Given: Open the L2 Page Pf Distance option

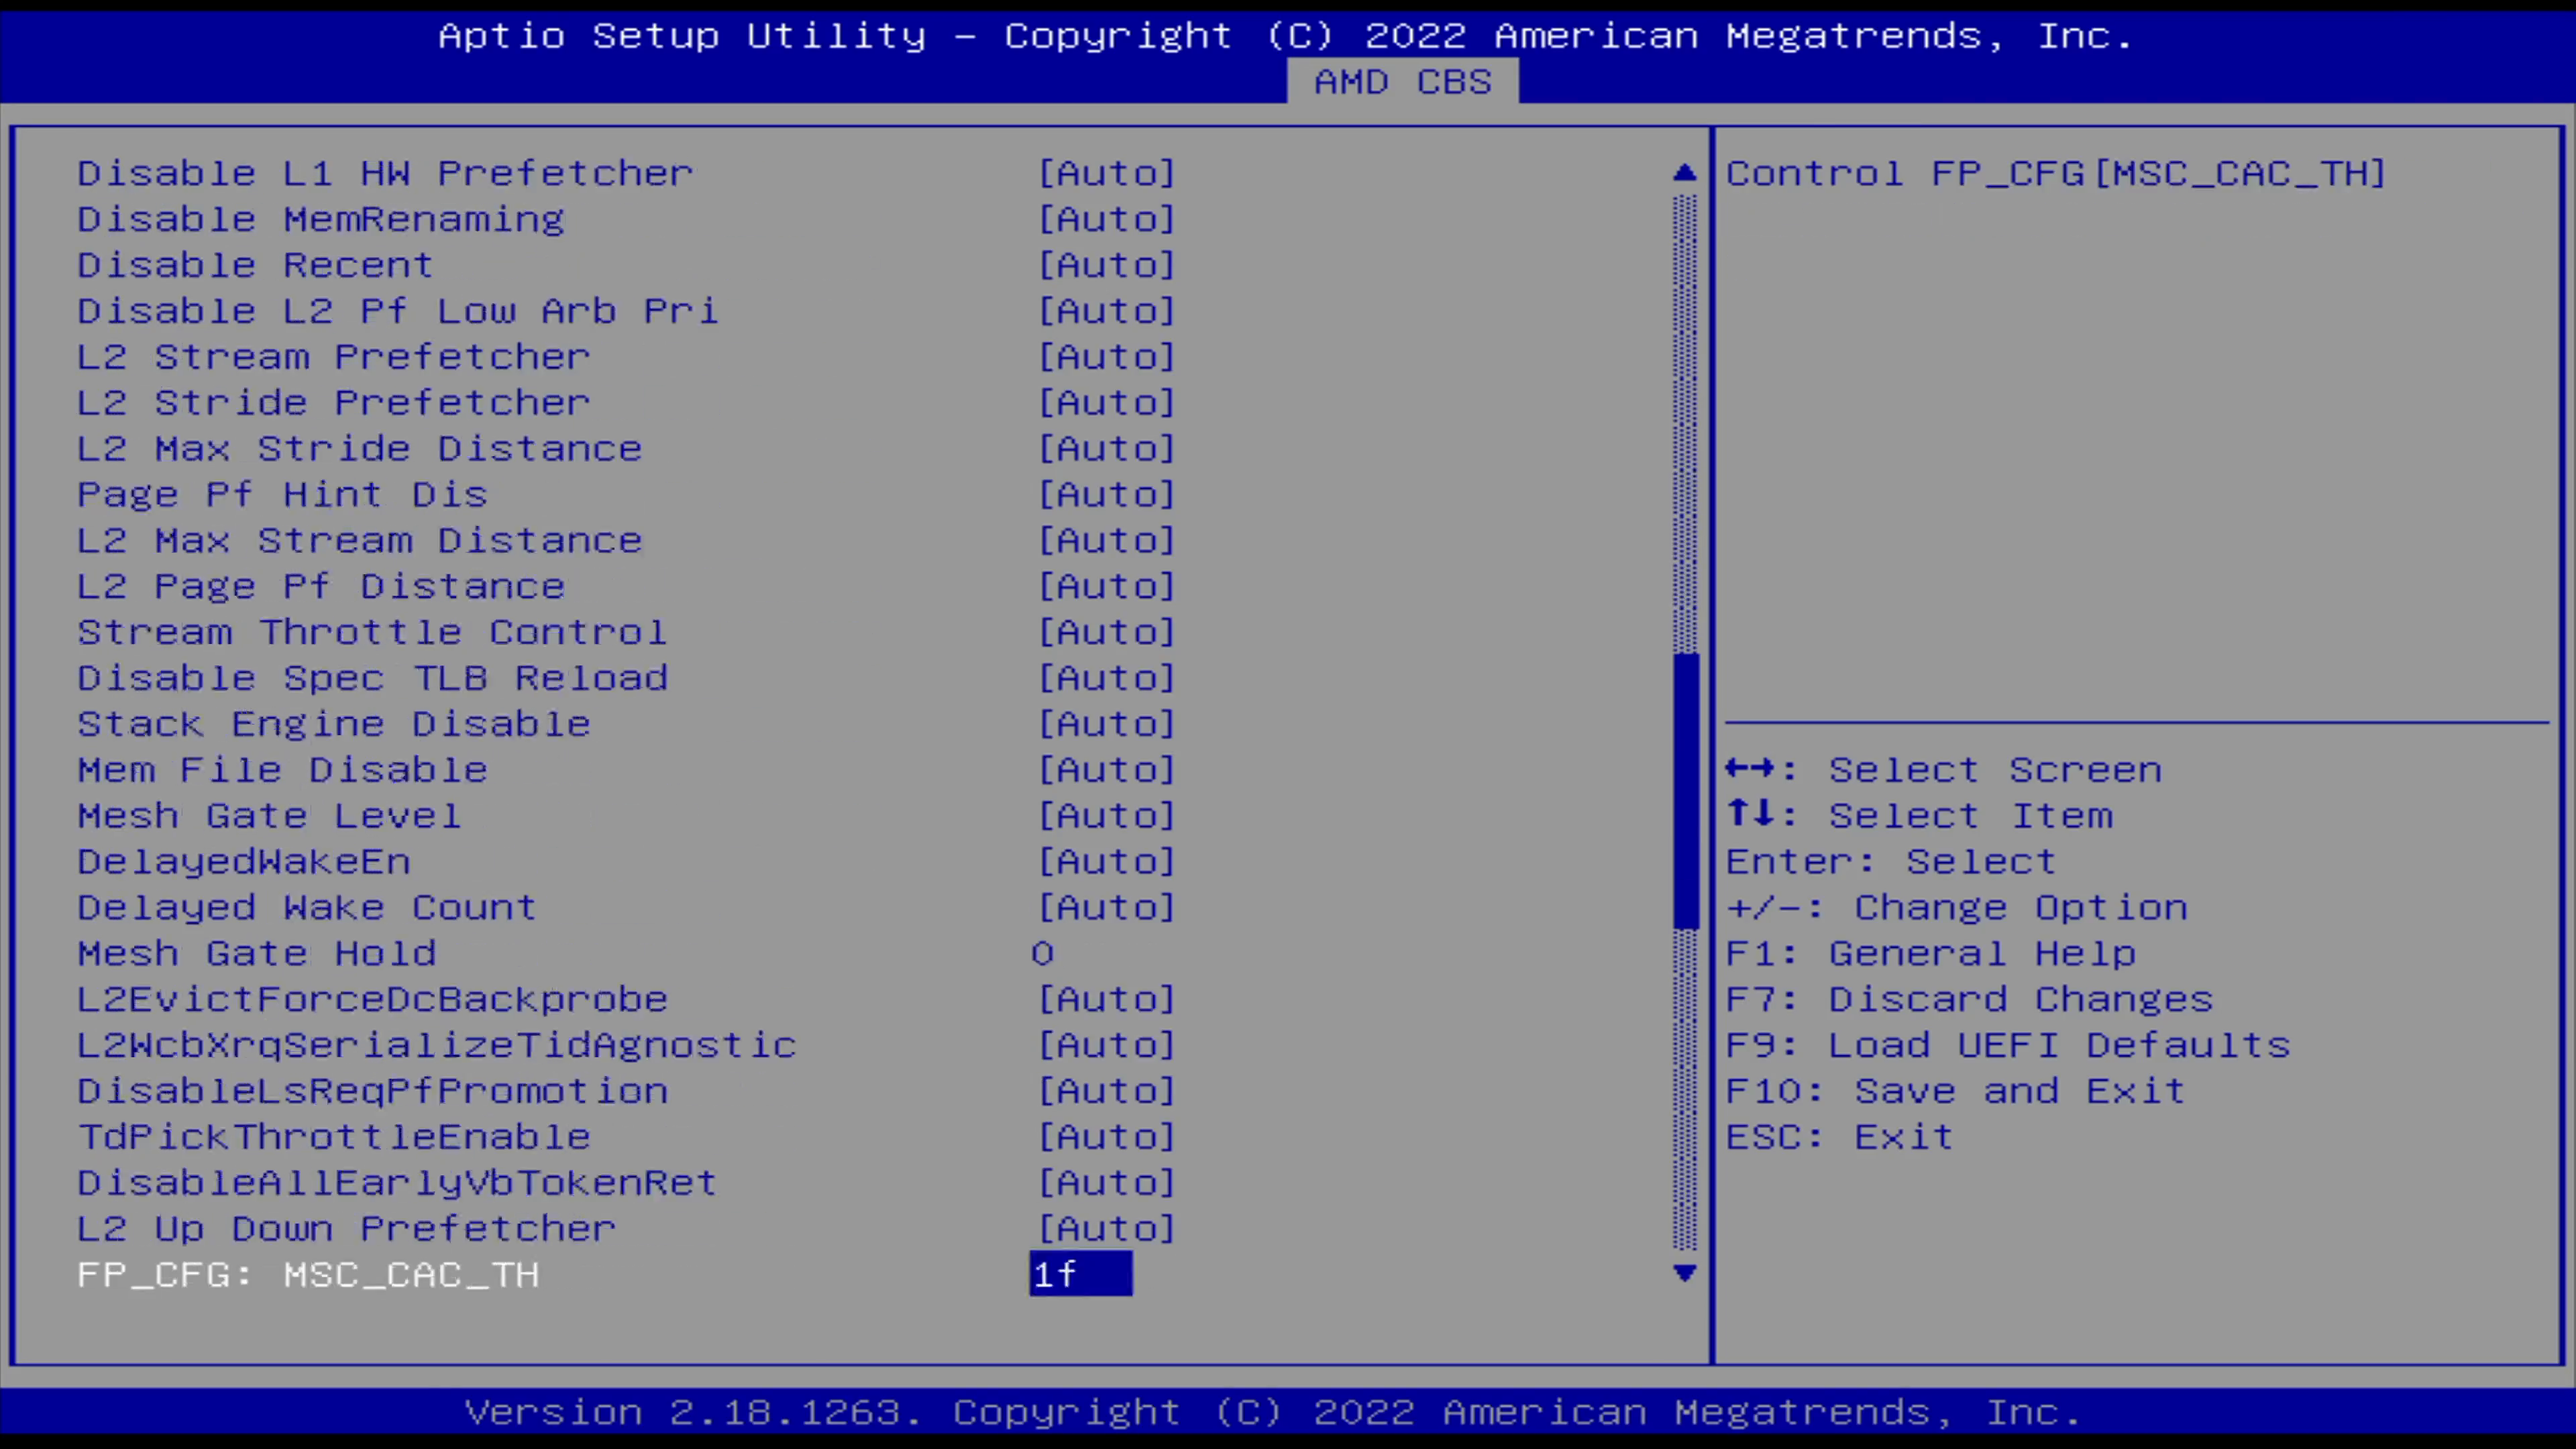Looking at the screenshot, I should point(1107,587).
